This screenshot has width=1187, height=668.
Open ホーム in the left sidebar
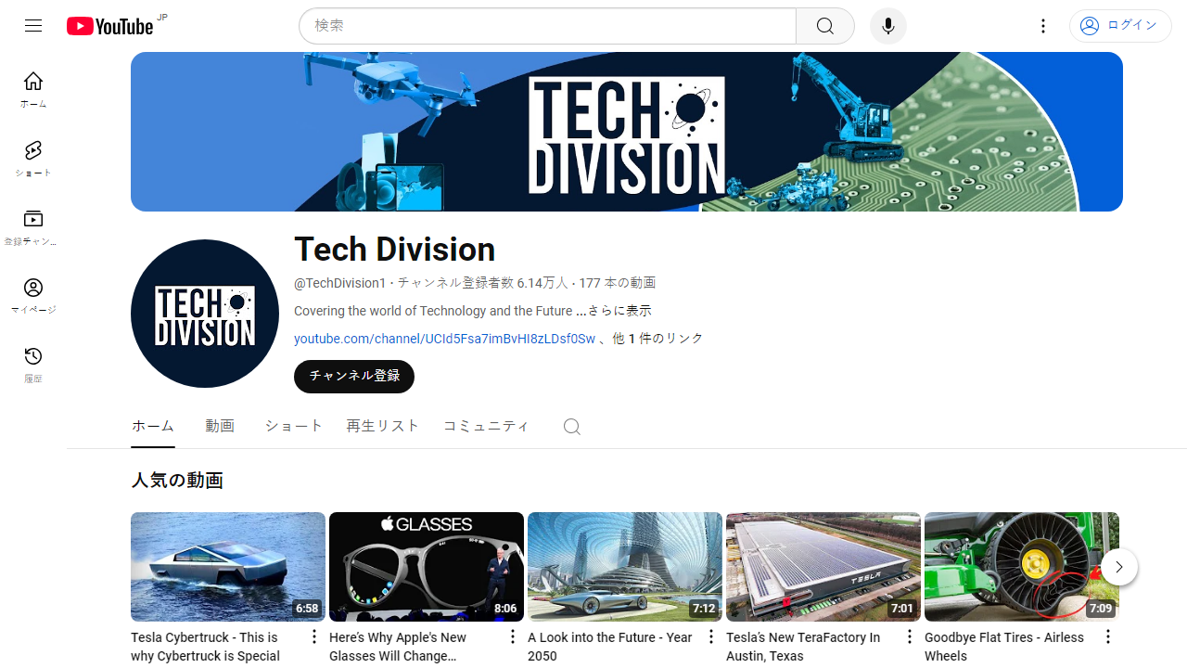33,90
